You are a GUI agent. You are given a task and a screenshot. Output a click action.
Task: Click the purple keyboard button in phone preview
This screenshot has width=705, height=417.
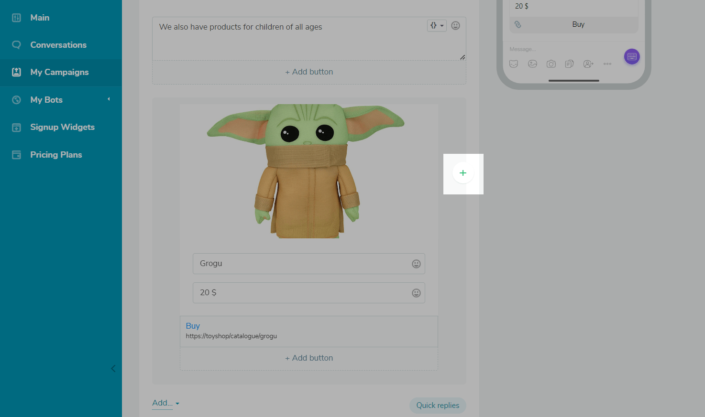(x=631, y=56)
